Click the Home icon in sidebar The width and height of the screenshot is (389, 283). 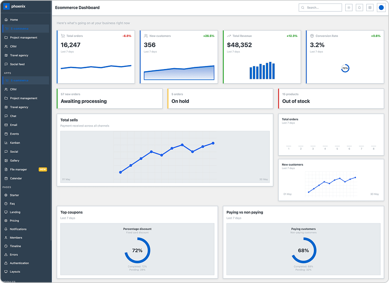coord(6,20)
